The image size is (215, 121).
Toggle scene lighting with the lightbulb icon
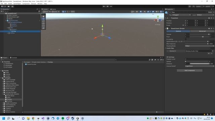tap(141, 12)
